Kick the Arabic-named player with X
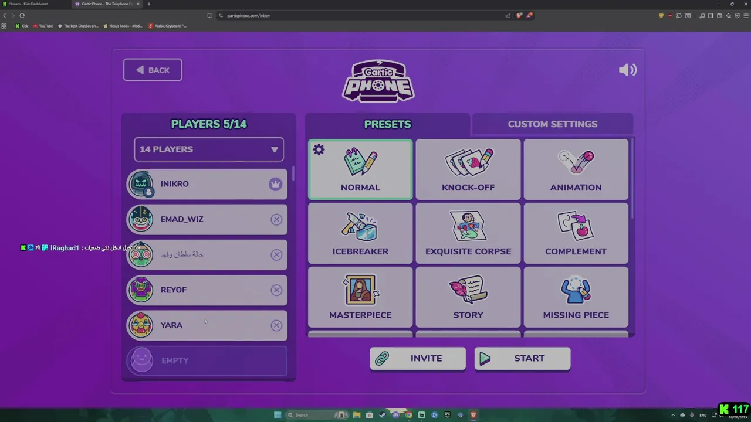This screenshot has height=422, width=751. 276,254
